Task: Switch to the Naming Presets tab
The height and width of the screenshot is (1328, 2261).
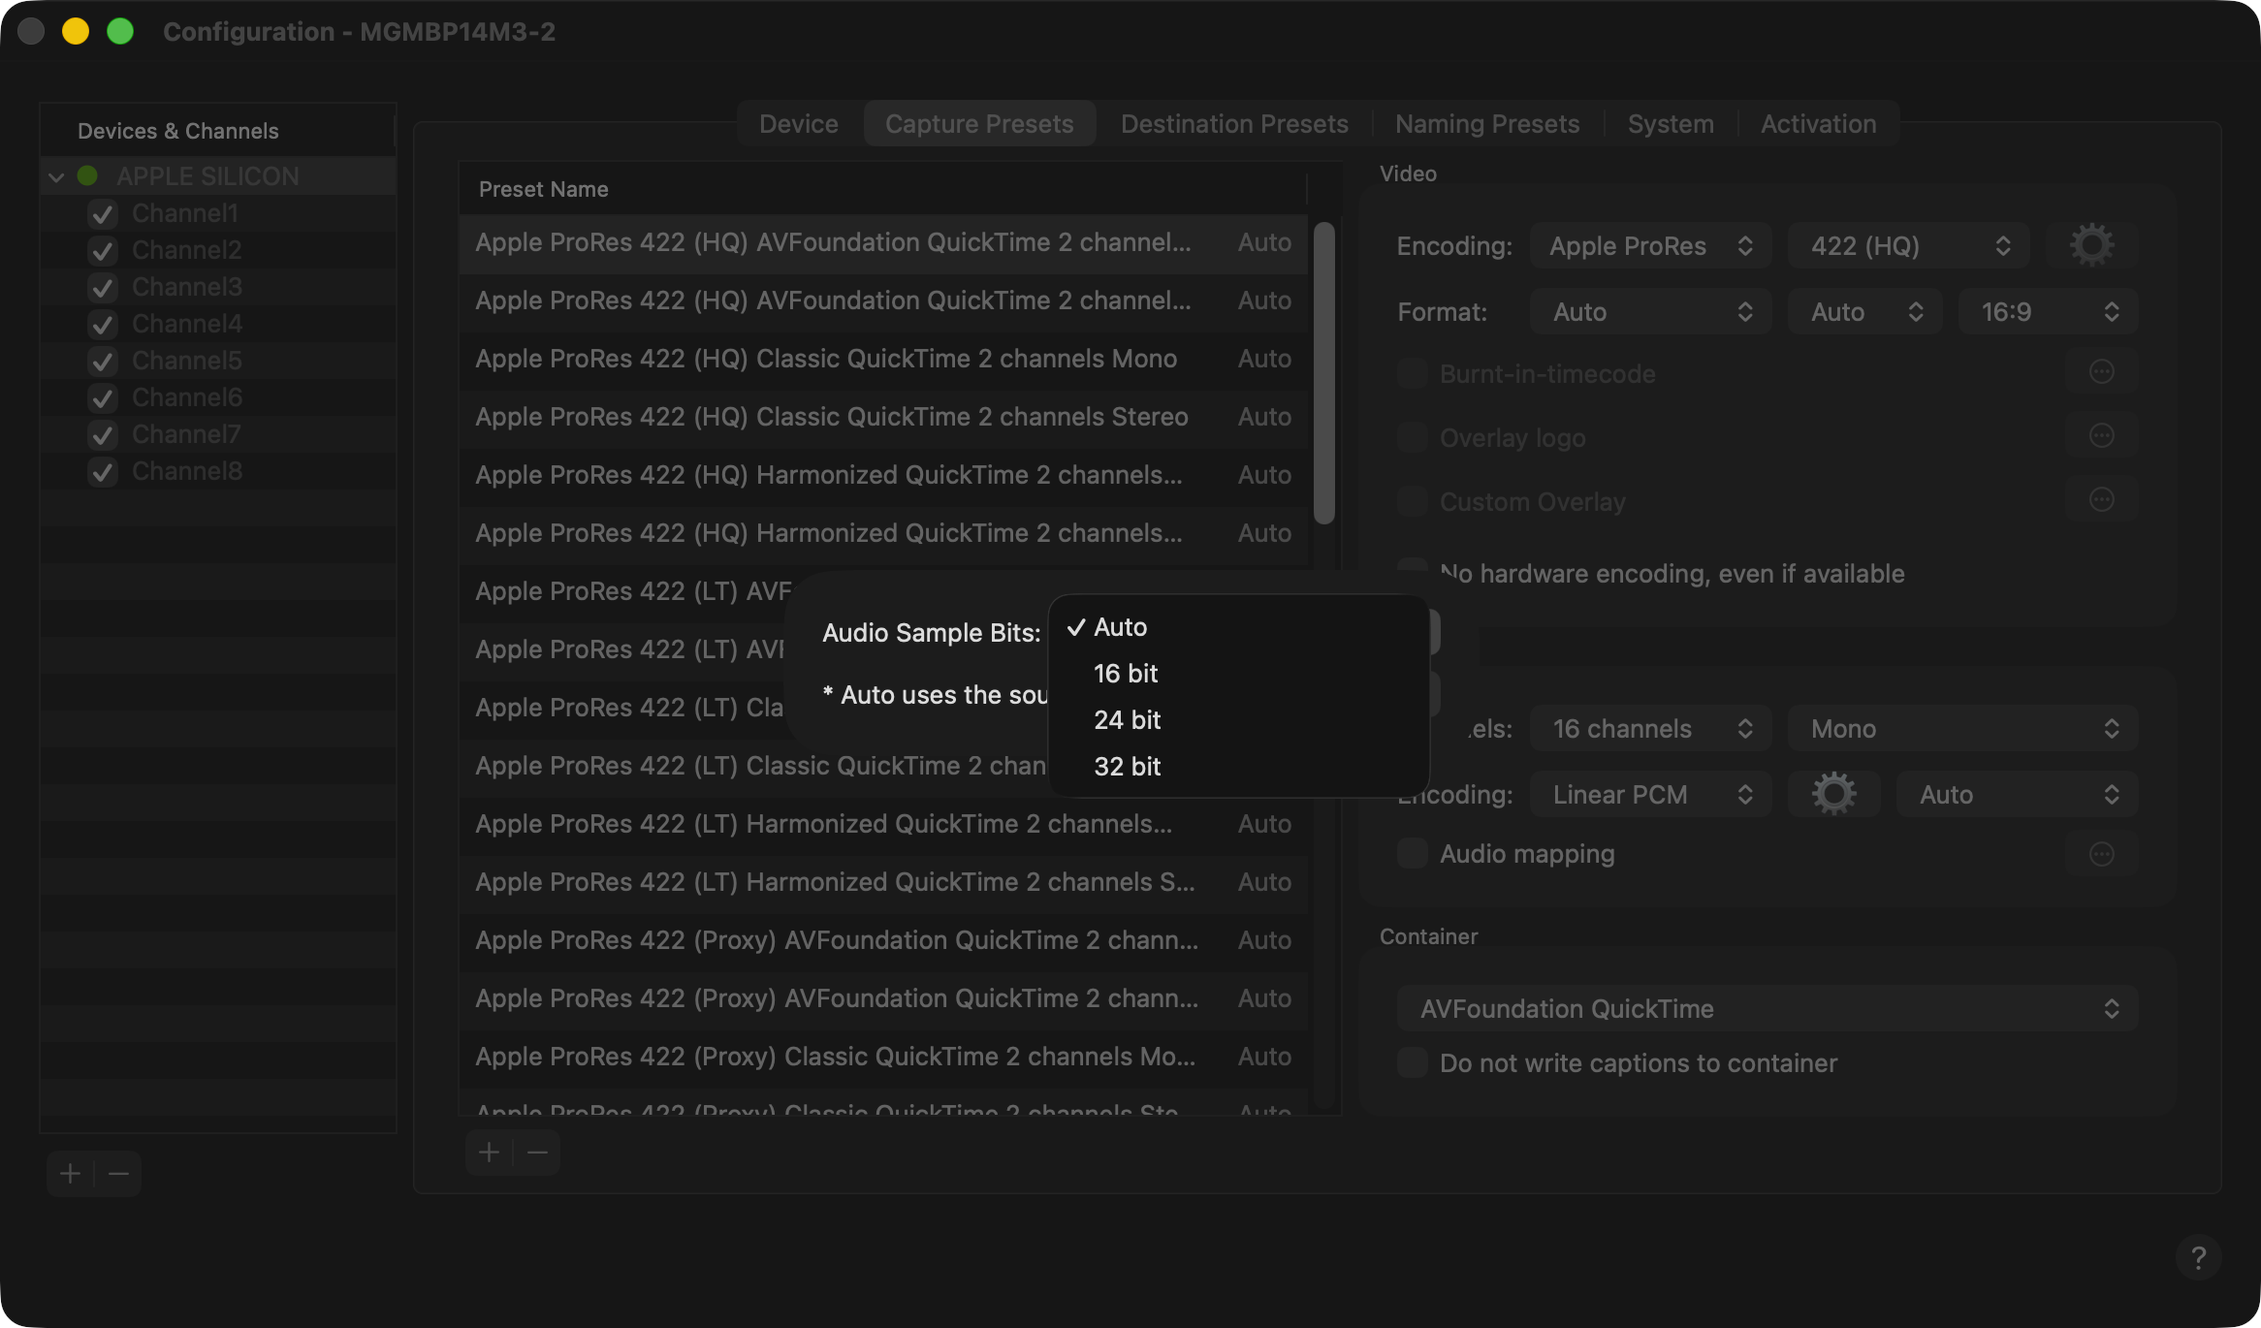Action: tap(1487, 123)
